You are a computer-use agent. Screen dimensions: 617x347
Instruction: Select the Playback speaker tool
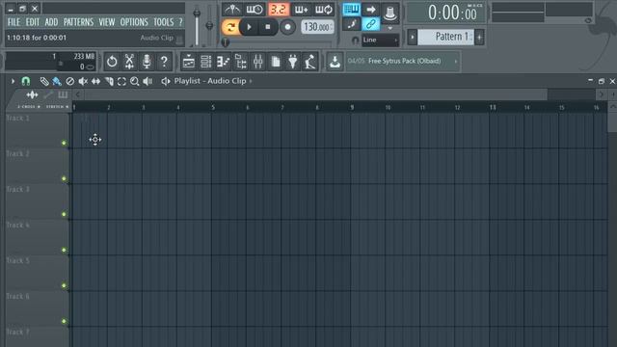click(148, 81)
